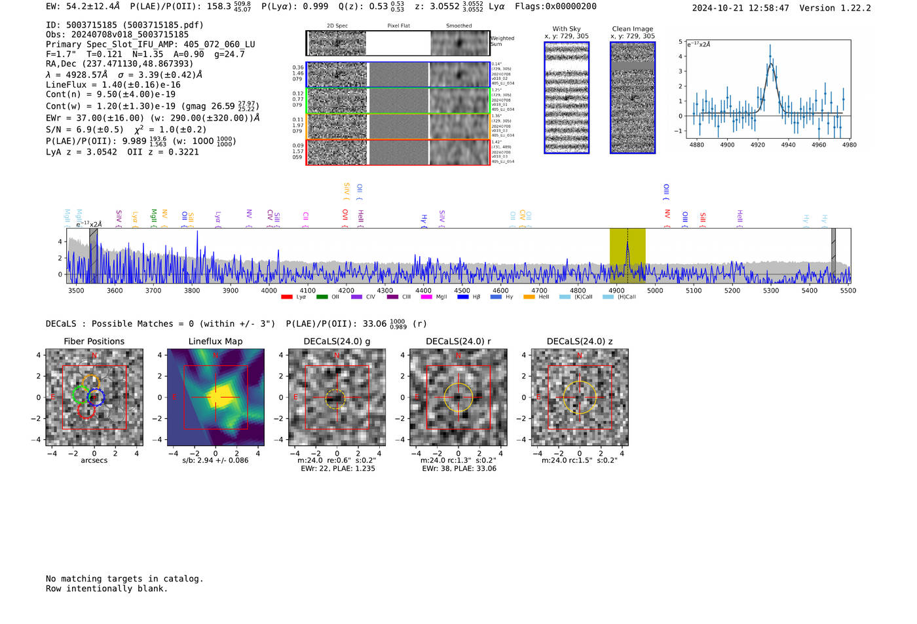Select the green-bordered fiber spectrum row

tap(398, 101)
